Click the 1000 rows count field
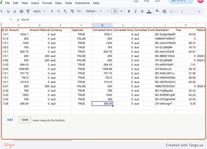This screenshot has height=149, width=207. pos(25,120)
